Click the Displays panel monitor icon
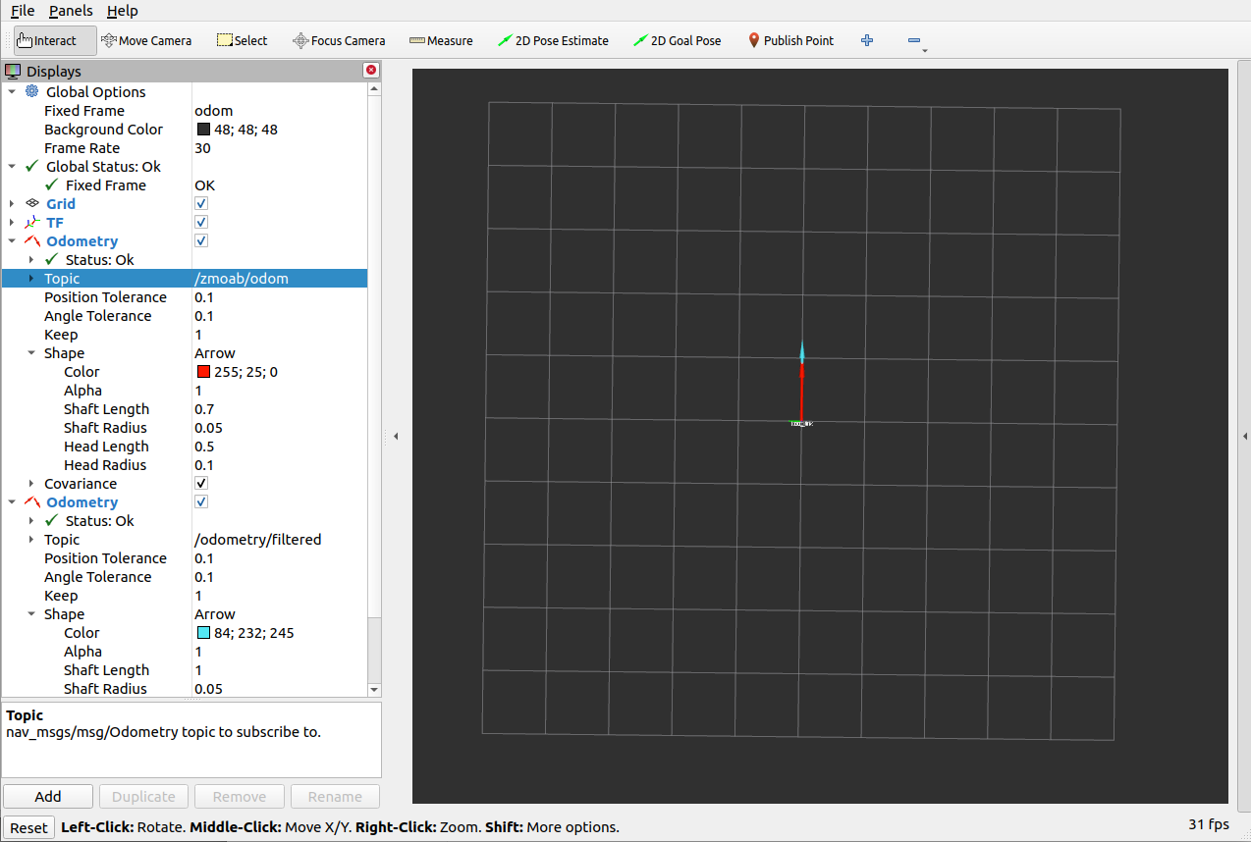The image size is (1251, 842). point(13,71)
